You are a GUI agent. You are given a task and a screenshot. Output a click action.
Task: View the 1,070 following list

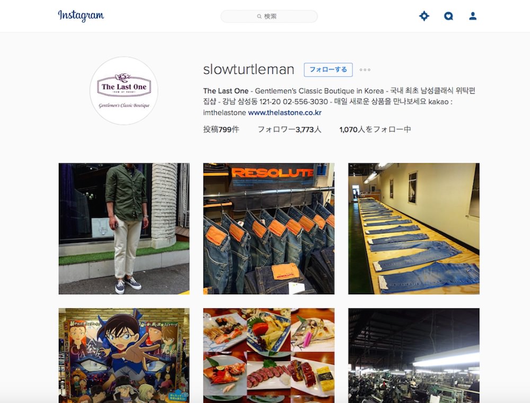[375, 129]
